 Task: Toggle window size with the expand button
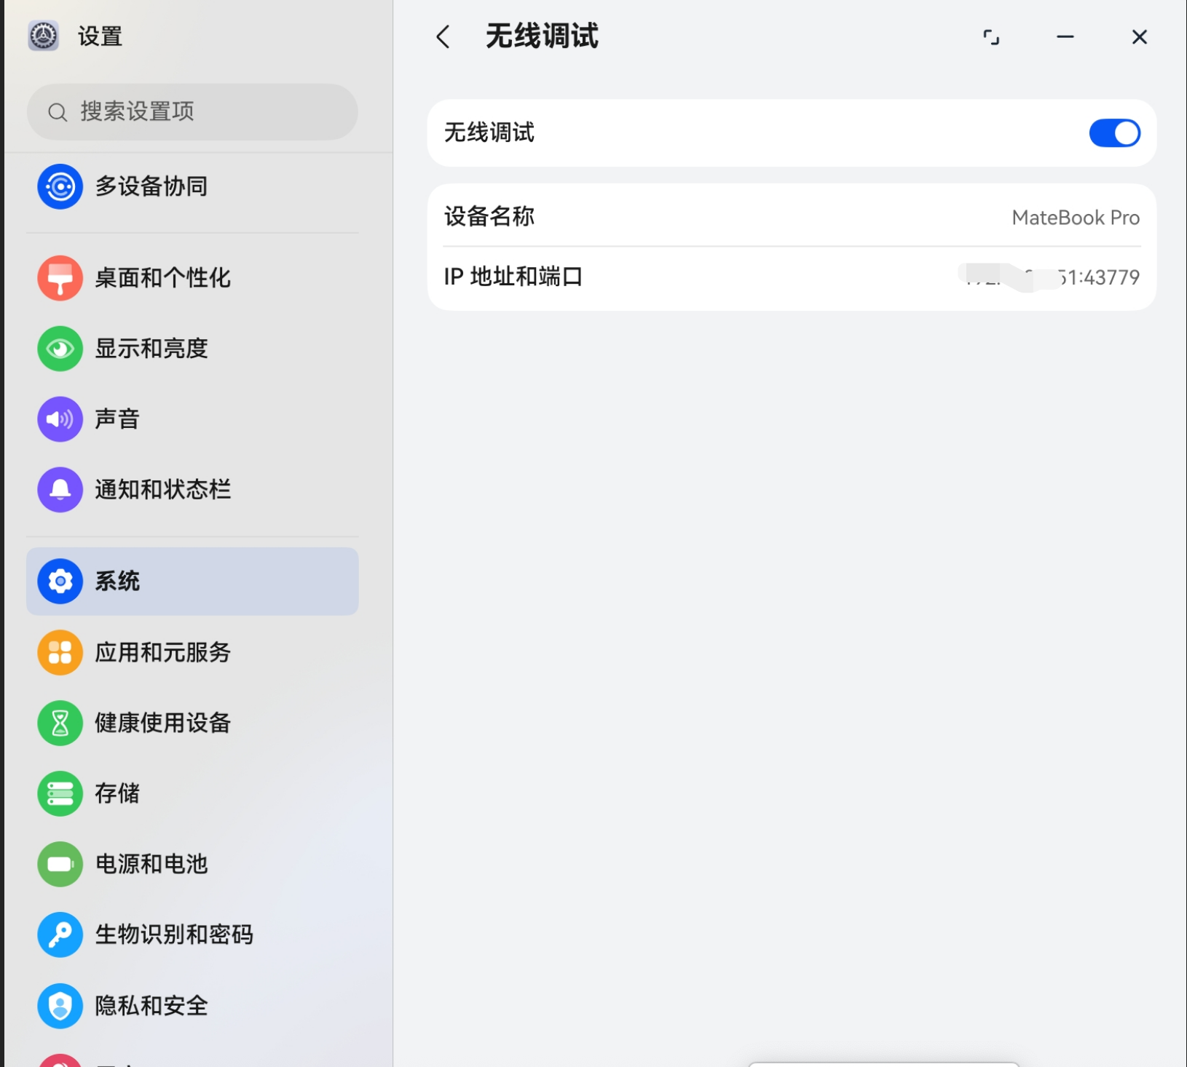991,37
